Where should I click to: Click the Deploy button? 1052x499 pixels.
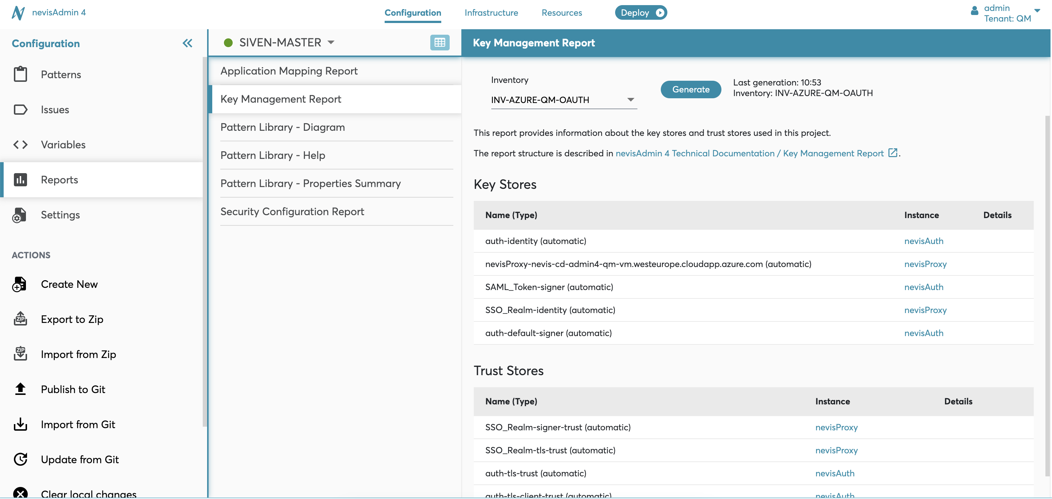(x=641, y=12)
